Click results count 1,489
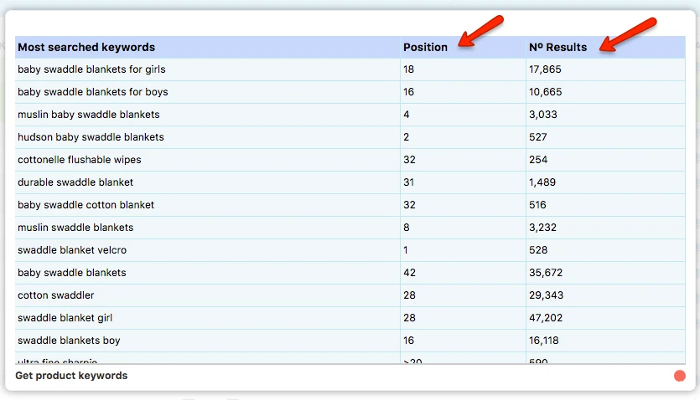The width and height of the screenshot is (700, 400). pyautogui.click(x=542, y=182)
